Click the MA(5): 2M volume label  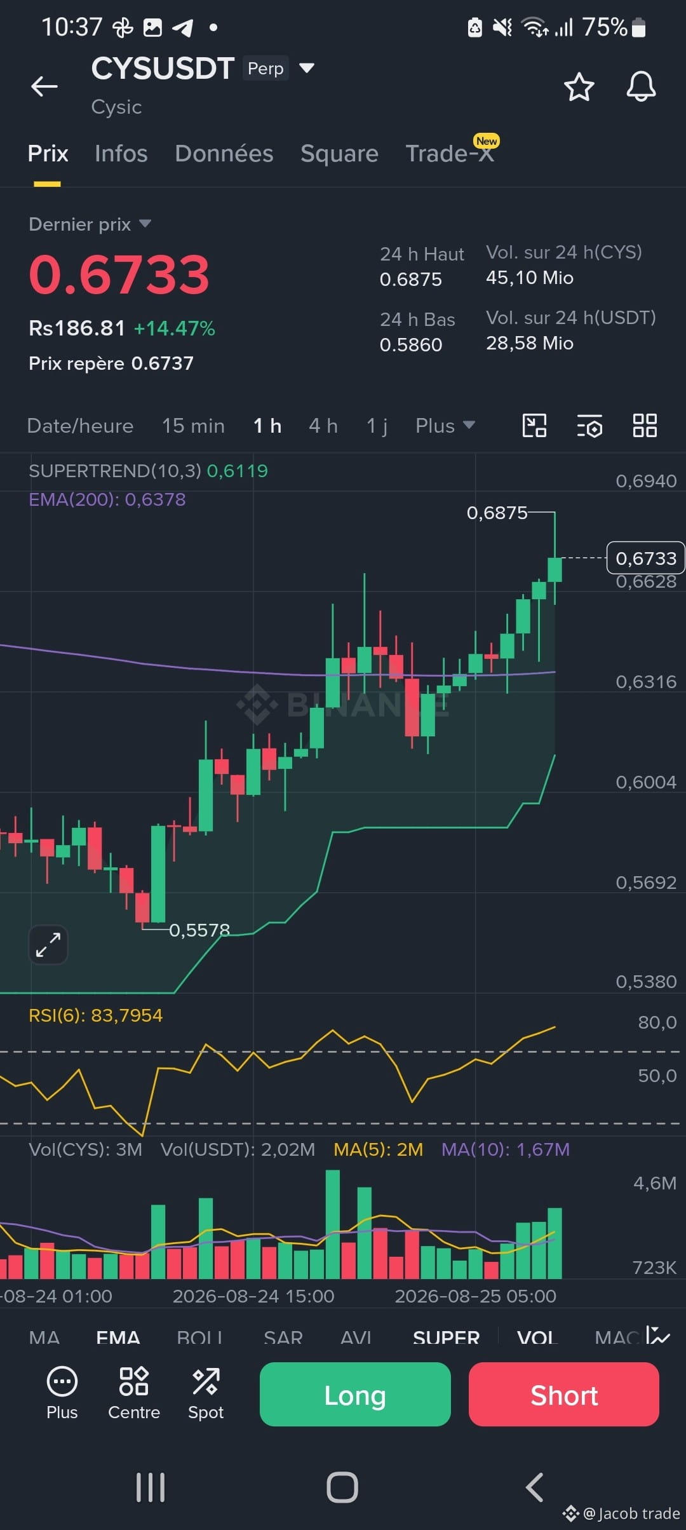pyautogui.click(x=378, y=1149)
